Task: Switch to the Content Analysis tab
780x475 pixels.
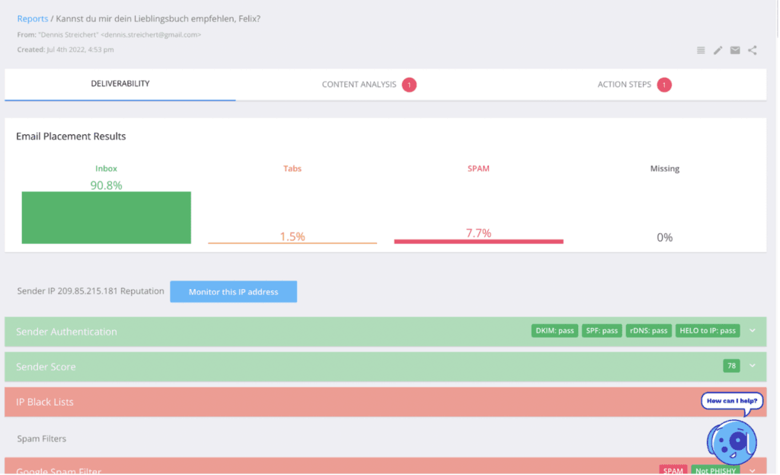Action: click(360, 85)
